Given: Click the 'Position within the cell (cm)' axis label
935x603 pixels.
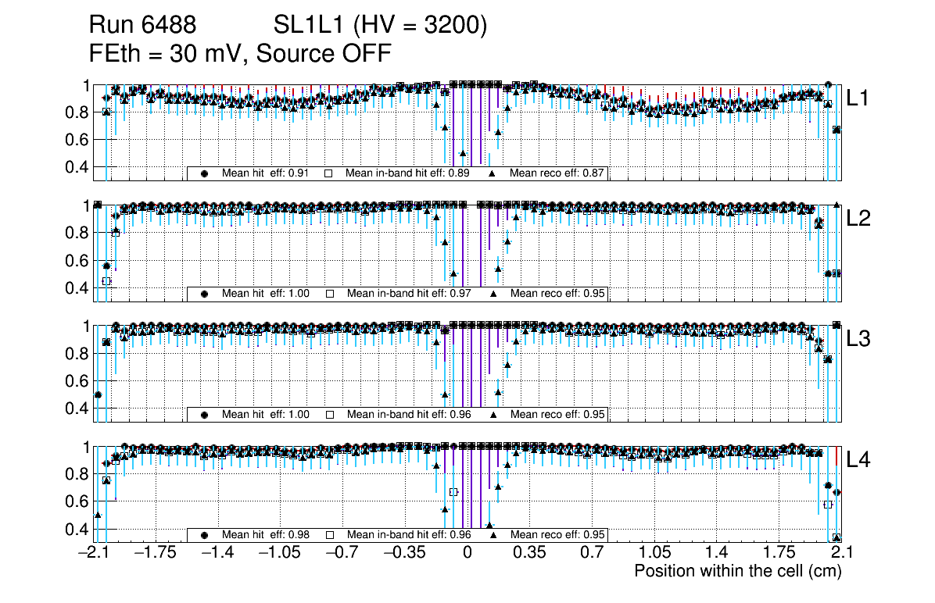Looking at the screenshot, I should click(737, 571).
